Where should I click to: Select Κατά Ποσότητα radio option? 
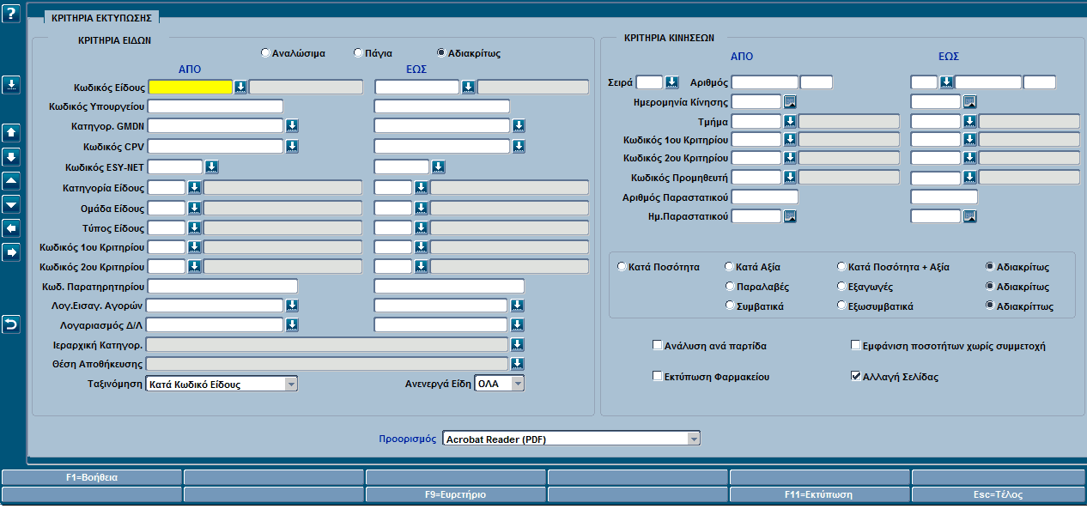(x=622, y=267)
